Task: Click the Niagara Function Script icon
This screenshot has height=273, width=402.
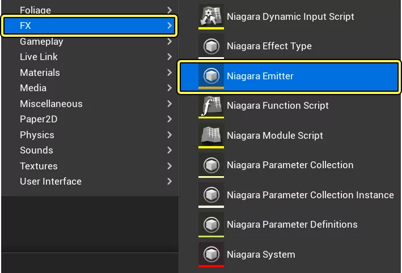Action: 211,105
